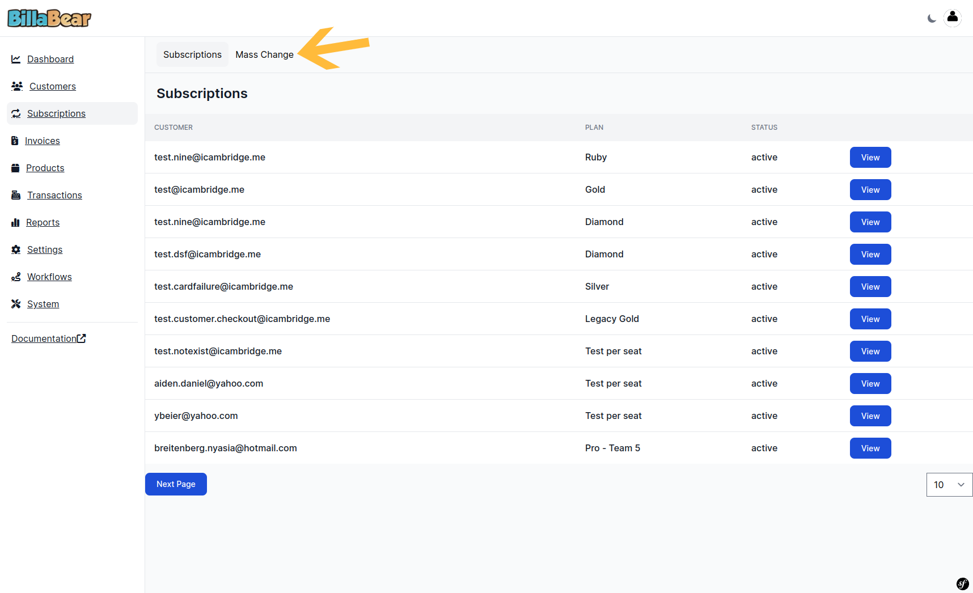This screenshot has height=593, width=973.
Task: Click the Workflows icon in sidebar
Action: pos(16,277)
